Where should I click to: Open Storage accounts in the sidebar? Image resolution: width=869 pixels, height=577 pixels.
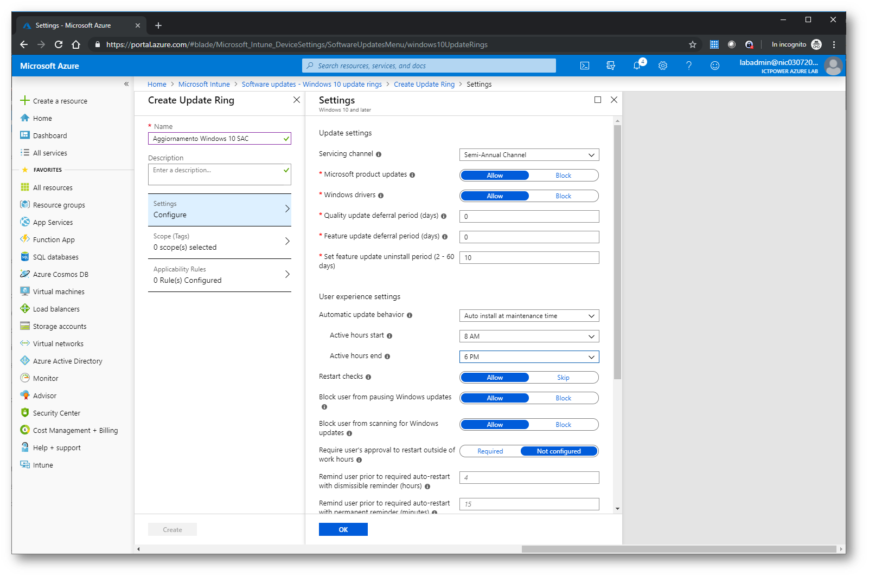tap(60, 326)
